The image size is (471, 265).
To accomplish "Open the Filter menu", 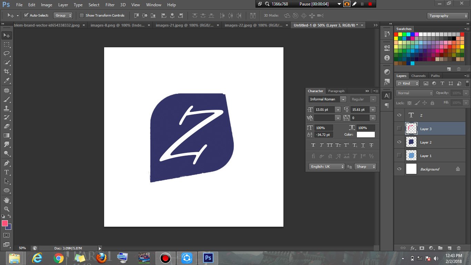I will 110,5.
